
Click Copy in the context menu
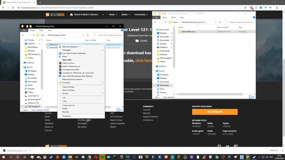[65, 101]
